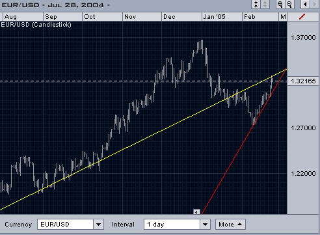This screenshot has height=235, width=320.
Task: Click the Interval label text
Action: [123, 225]
